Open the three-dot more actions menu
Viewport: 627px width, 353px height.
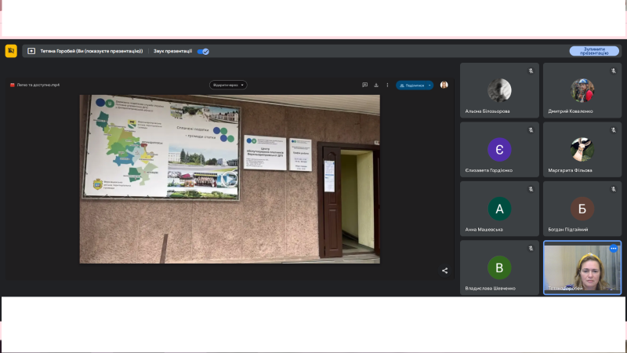pos(387,85)
